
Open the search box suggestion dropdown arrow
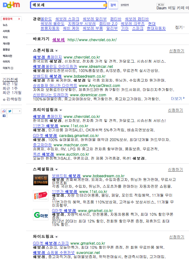pos(105,6)
